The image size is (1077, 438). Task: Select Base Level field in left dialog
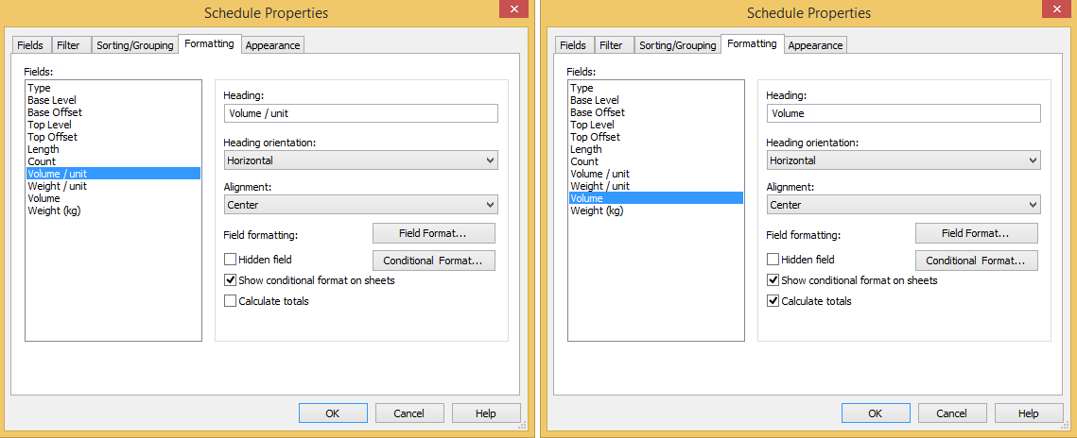113,100
